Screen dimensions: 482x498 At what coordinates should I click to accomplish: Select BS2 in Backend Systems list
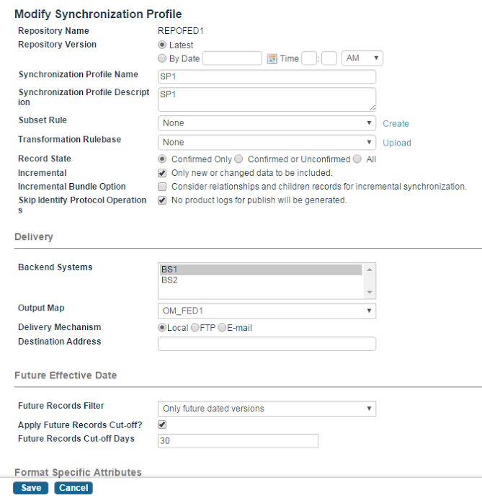pos(261,280)
